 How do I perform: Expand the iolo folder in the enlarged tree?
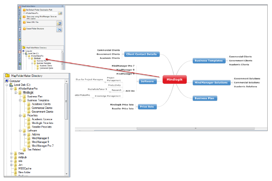(12, 161)
